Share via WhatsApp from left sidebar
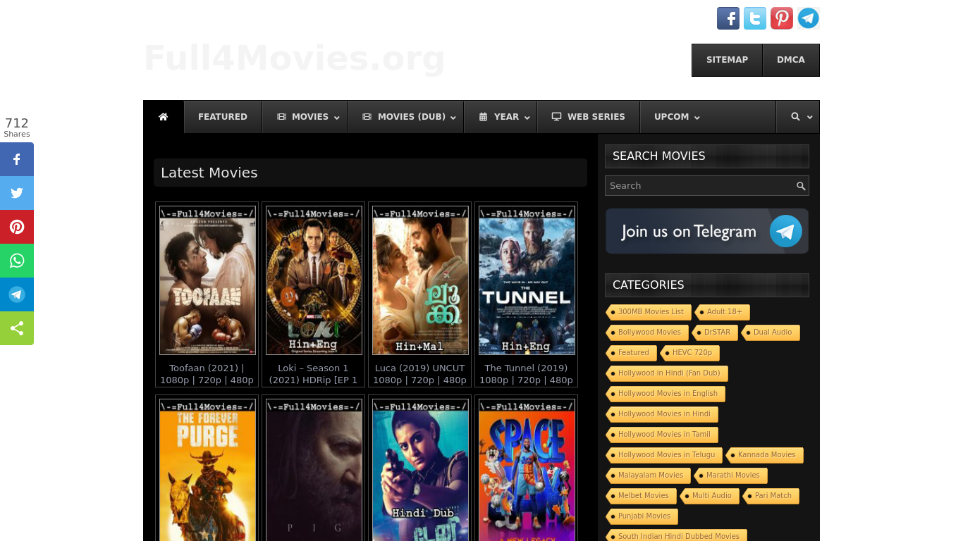963x541 pixels. coord(17,261)
